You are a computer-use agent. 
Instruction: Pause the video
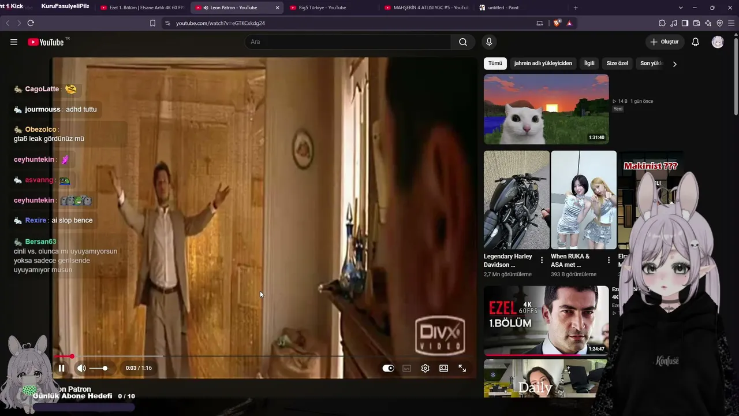(x=62, y=368)
